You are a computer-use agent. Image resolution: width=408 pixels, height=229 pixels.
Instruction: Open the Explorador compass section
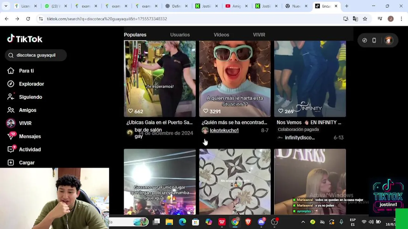26,84
